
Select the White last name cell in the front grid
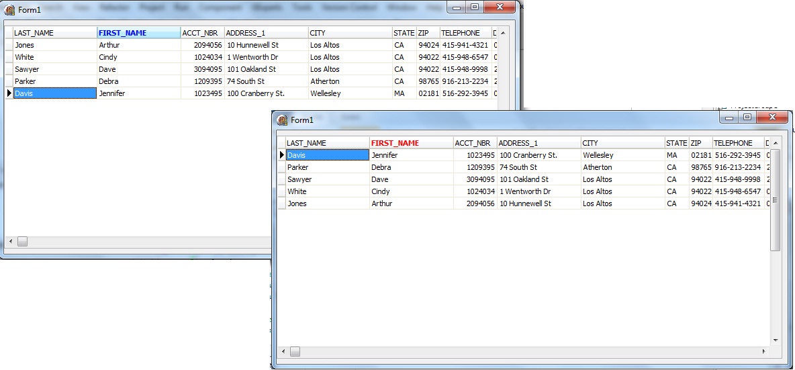click(297, 191)
